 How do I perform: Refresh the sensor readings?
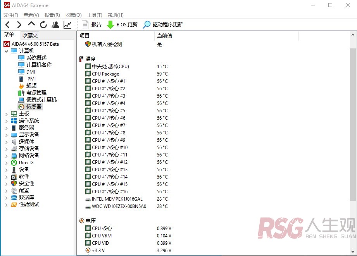click(43, 24)
